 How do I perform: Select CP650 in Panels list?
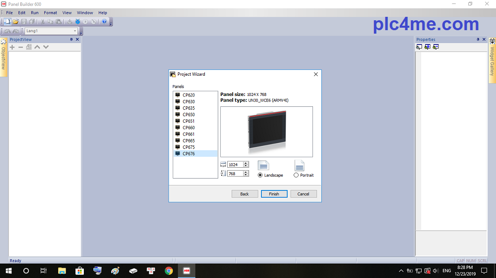point(188,114)
